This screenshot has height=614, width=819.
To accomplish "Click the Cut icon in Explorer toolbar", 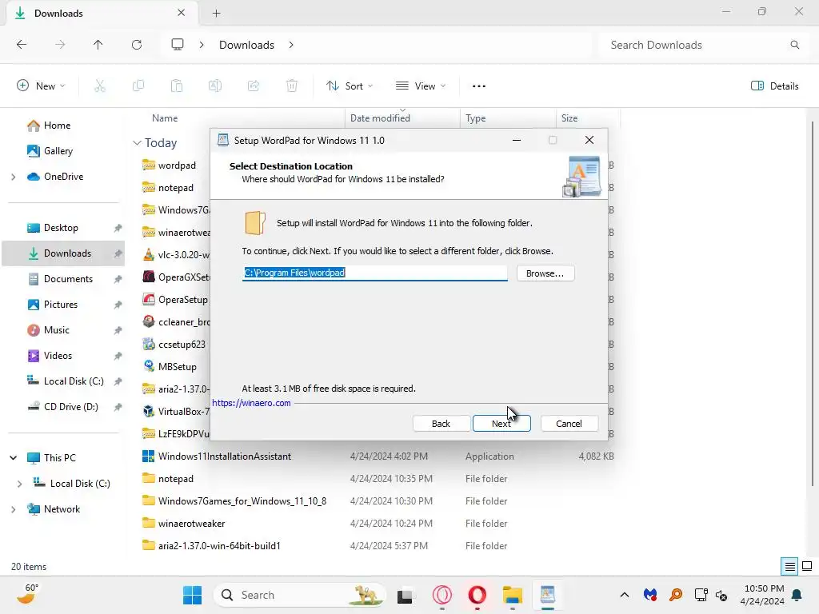I will pos(100,86).
